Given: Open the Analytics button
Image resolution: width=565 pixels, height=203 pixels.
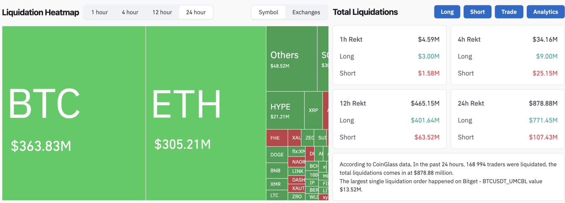Looking at the screenshot, I should coord(545,12).
